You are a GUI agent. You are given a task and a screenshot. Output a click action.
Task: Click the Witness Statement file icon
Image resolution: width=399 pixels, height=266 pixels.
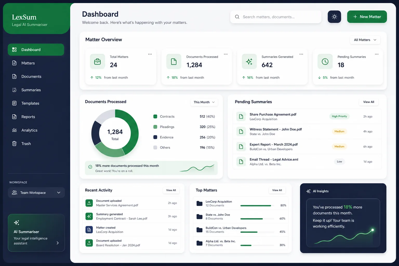[x=241, y=131]
